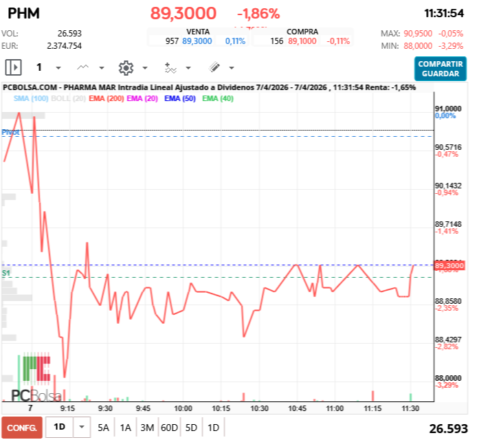
Task: Expand the add indicator dropdown arrow
Action: click(x=188, y=67)
